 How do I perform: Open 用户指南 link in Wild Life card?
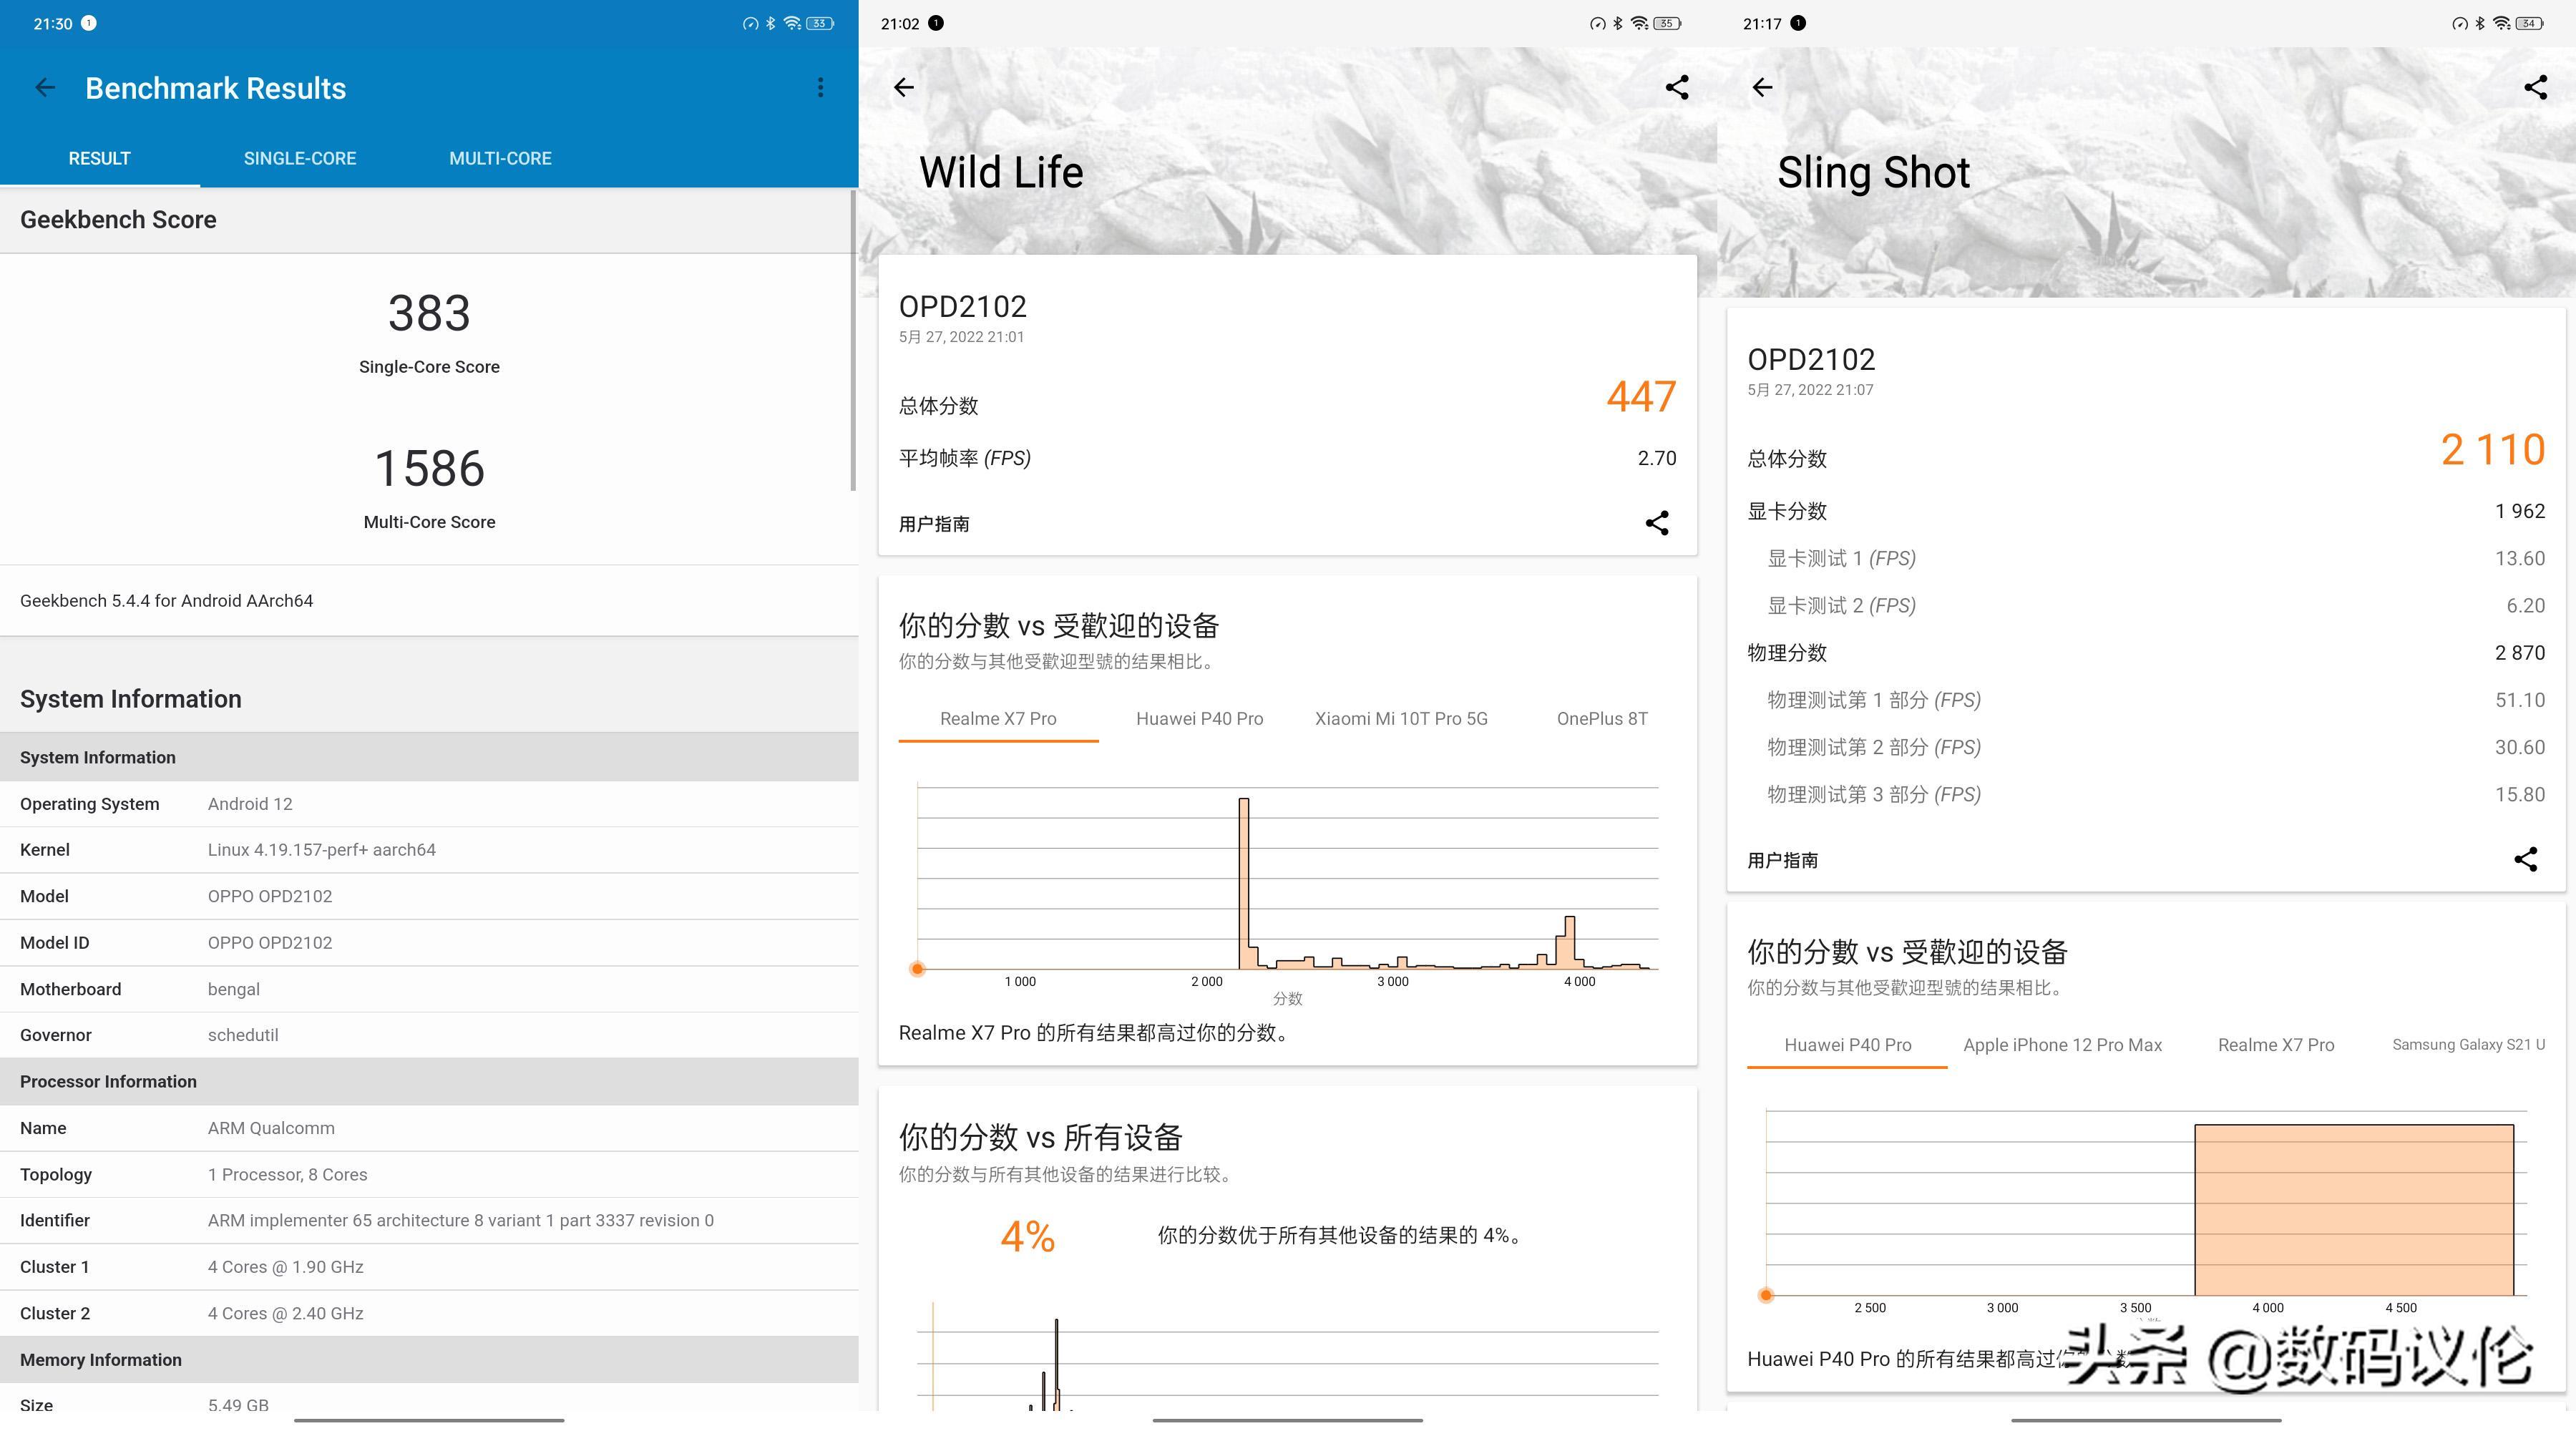coord(934,524)
